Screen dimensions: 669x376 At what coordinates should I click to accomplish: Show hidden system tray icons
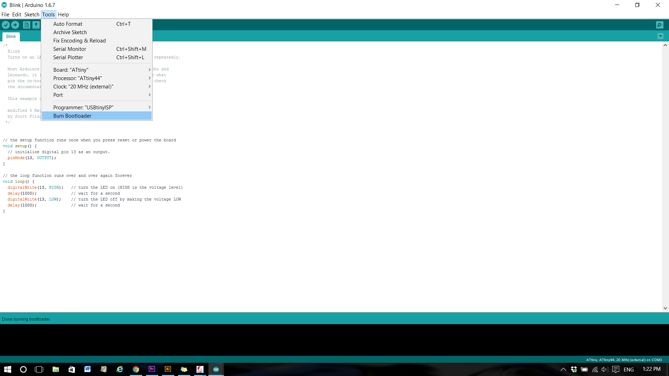click(x=563, y=369)
